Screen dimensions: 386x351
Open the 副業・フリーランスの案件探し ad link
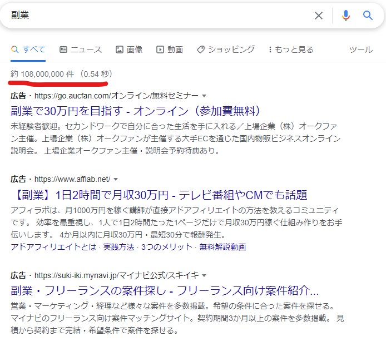(165, 291)
